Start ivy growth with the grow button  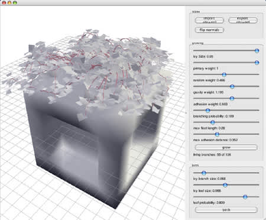[x=226, y=147]
